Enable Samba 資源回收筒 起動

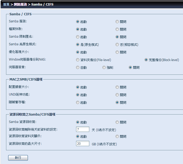78,122
